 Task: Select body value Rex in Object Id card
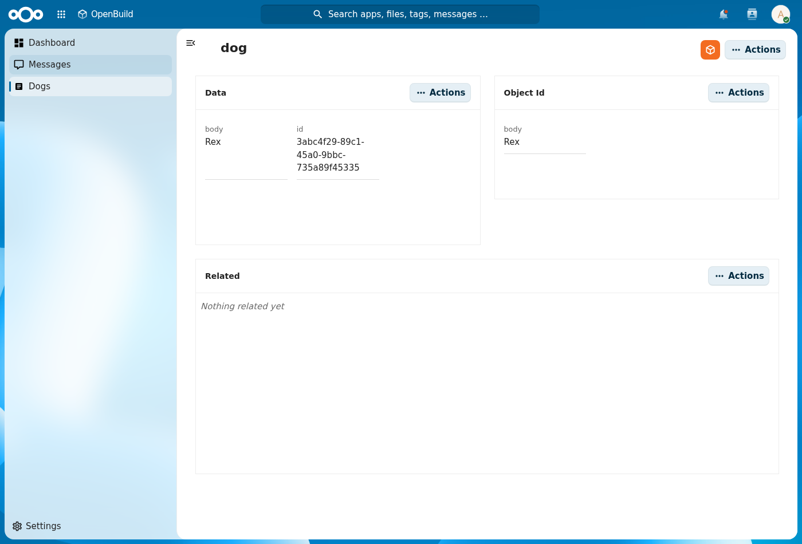pyautogui.click(x=512, y=142)
